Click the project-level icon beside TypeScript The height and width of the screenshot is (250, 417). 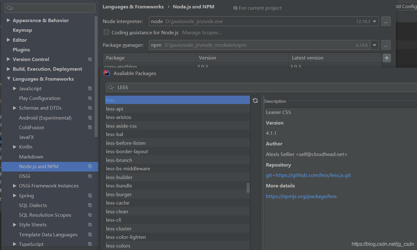coord(90,244)
